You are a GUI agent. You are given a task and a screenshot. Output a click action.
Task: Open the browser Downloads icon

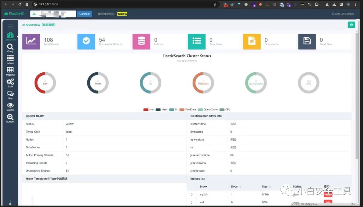[334, 4]
